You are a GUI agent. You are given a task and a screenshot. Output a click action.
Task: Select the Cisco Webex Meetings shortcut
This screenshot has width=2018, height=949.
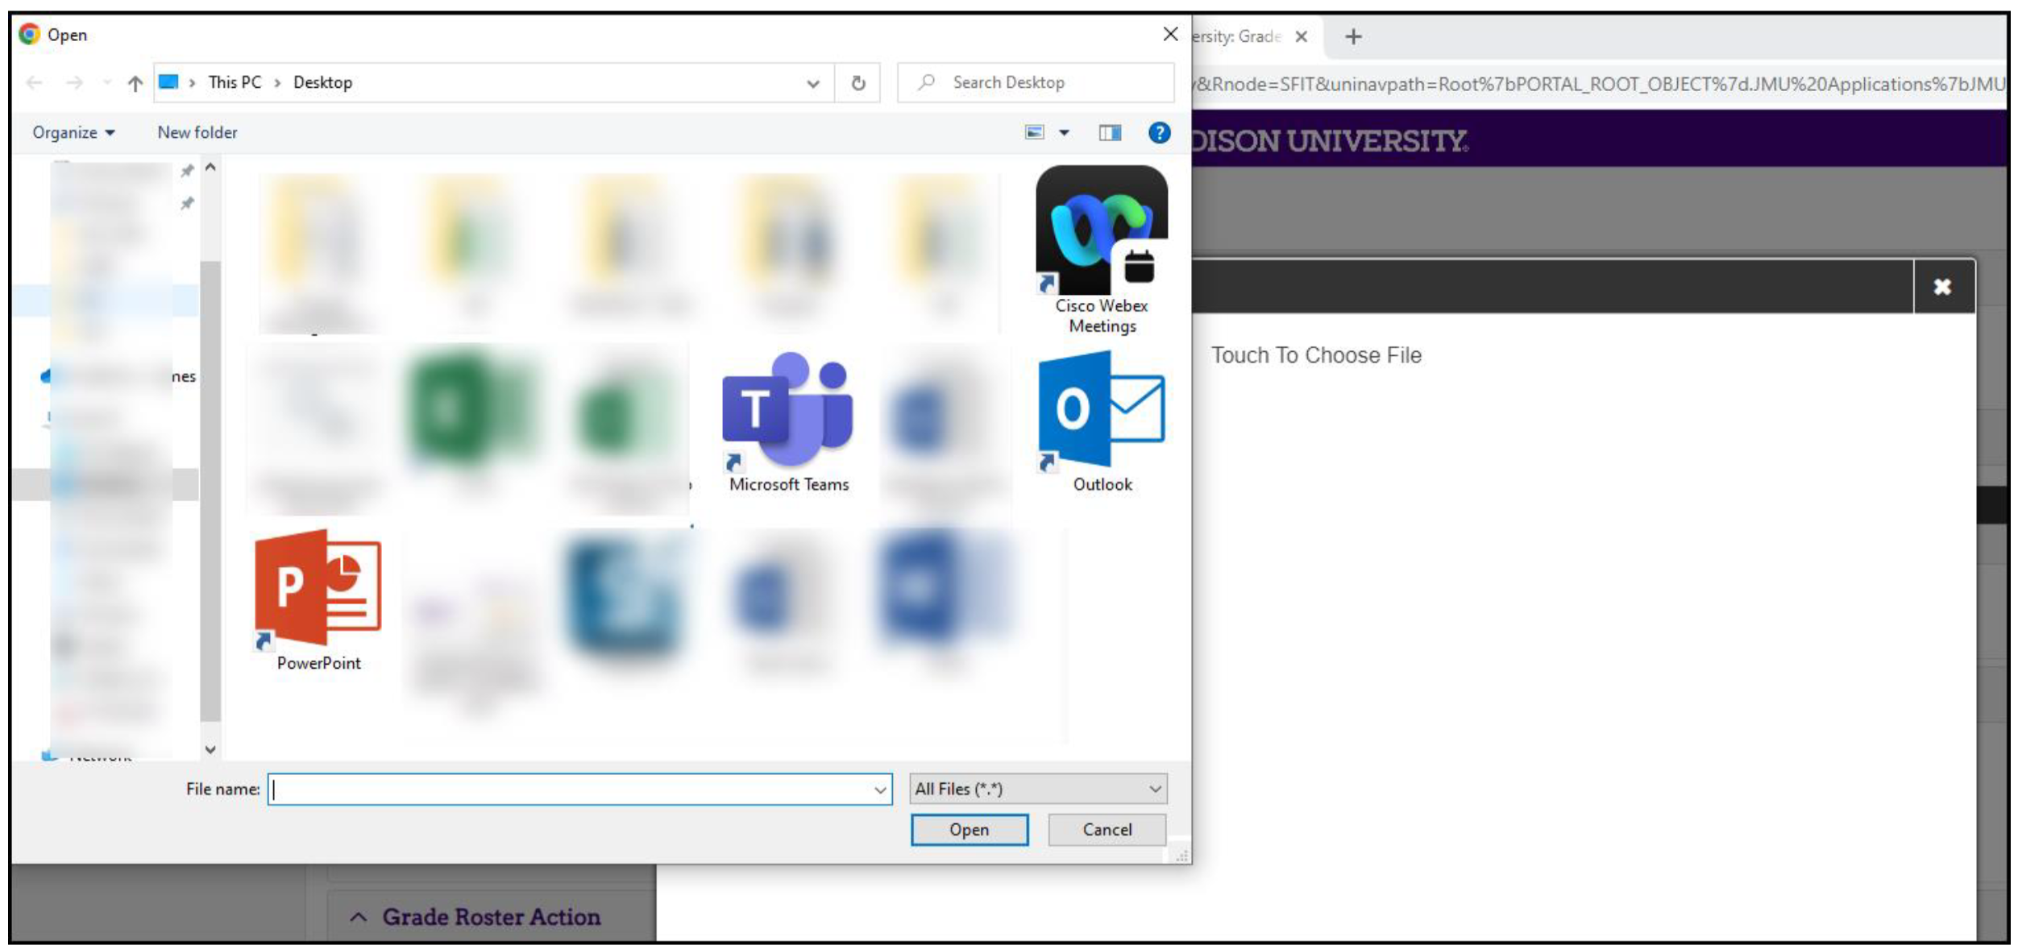click(1101, 250)
